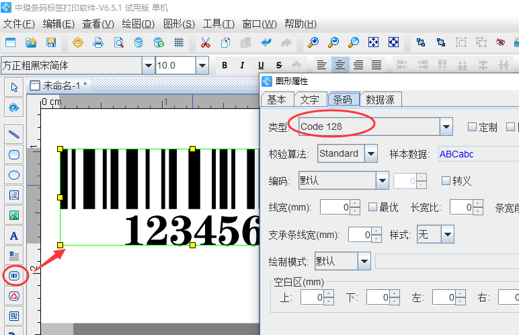Screen dimensions: 519x335
Task: Select the pointer selection tool
Action: (14, 87)
